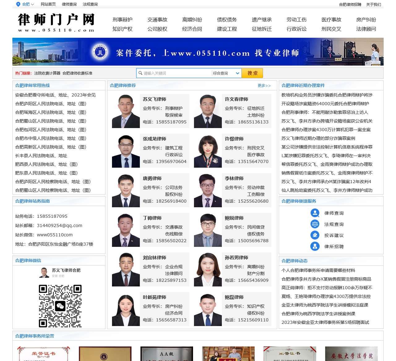Open the 知识产权 navigation item
The width and height of the screenshot is (396, 361).
(x=123, y=29)
